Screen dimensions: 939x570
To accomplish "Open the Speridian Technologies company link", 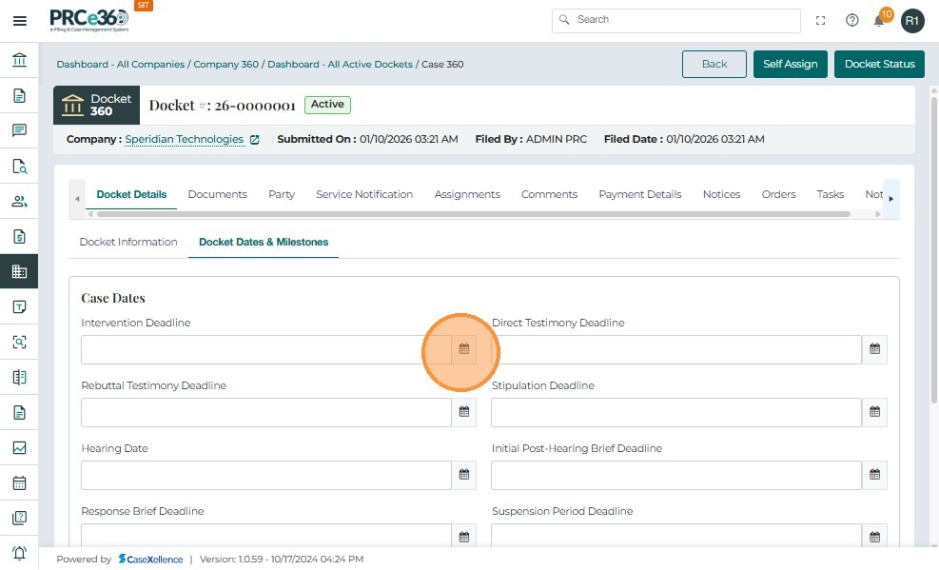I will (185, 139).
